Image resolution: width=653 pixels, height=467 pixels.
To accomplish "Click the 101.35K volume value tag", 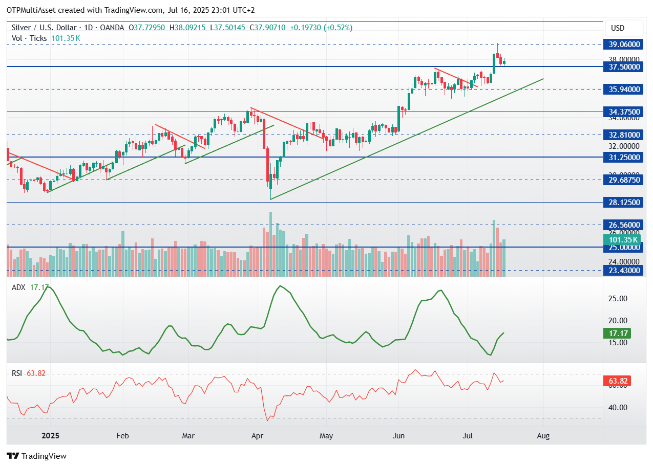I will point(623,239).
